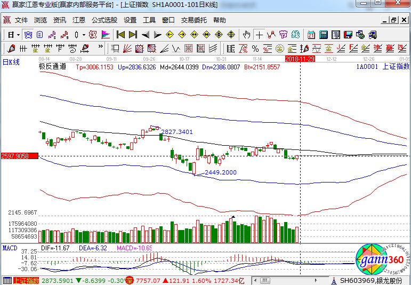Screen dimensions: 411x285
Task: Expand the 日 period dropdown arrow
Action: (19, 35)
